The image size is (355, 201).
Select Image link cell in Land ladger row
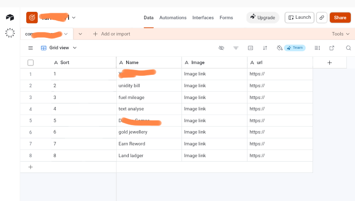[x=214, y=156]
